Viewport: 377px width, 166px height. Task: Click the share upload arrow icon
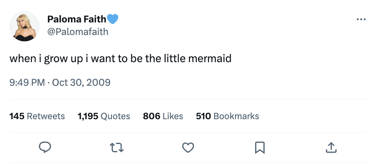tap(331, 148)
